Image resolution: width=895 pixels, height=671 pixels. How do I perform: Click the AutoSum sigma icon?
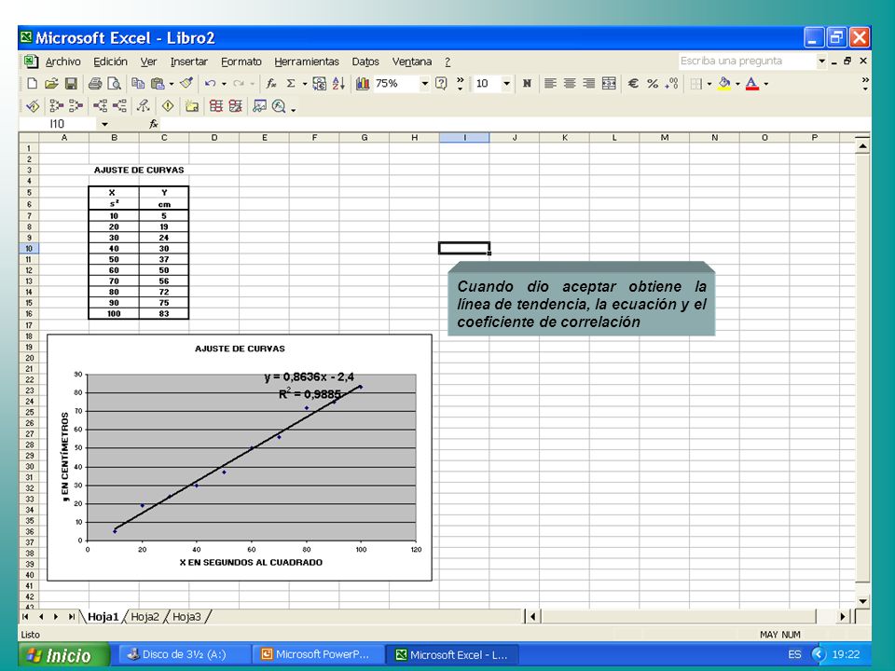click(x=291, y=84)
